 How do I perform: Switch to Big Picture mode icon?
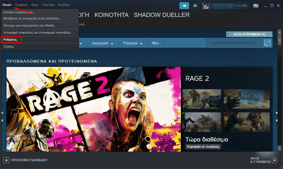256,6
